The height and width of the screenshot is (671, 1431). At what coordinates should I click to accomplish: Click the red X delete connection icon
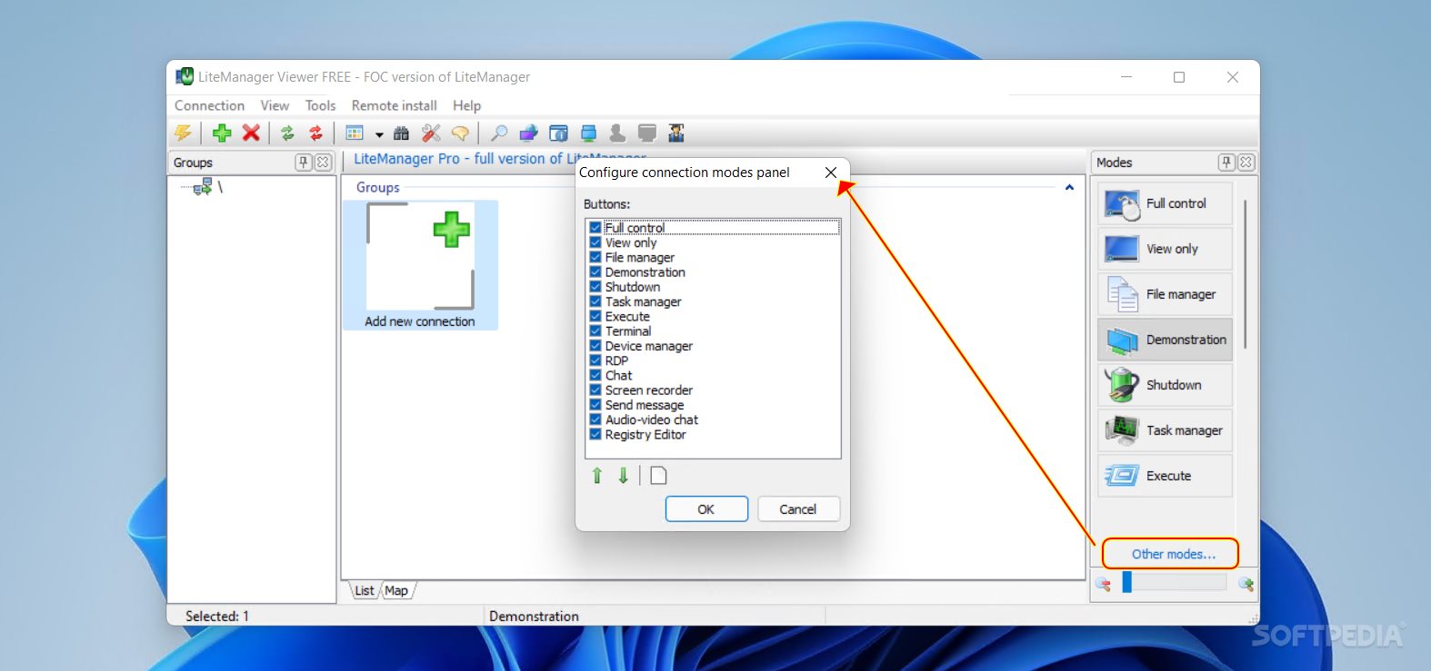point(251,133)
